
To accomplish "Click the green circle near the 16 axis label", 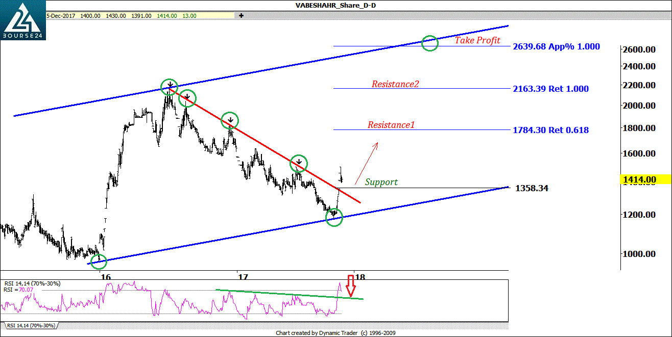I will pos(99,262).
